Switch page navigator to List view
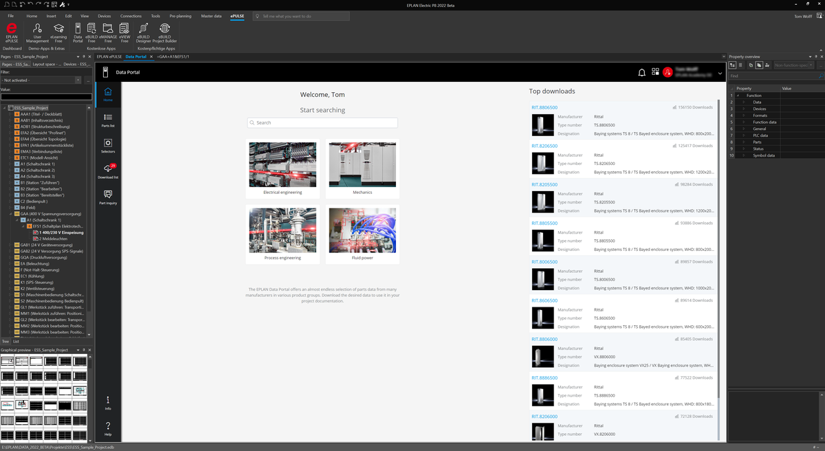The height and width of the screenshot is (451, 825). click(x=16, y=341)
